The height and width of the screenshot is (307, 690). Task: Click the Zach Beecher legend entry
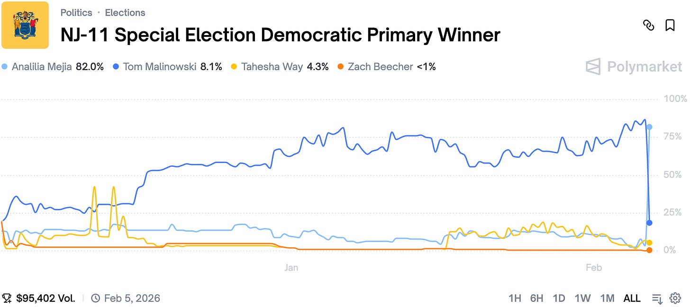(387, 67)
